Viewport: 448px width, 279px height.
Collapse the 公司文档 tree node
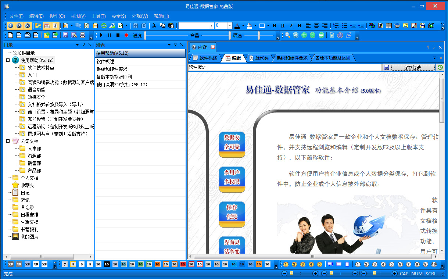point(8,141)
